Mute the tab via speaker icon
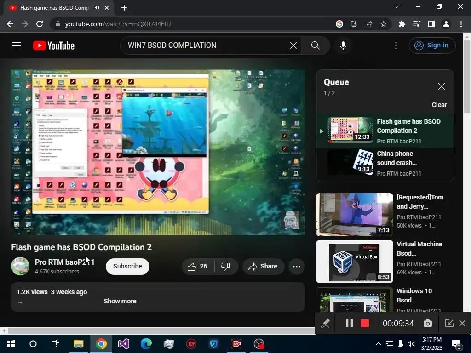 (x=97, y=8)
